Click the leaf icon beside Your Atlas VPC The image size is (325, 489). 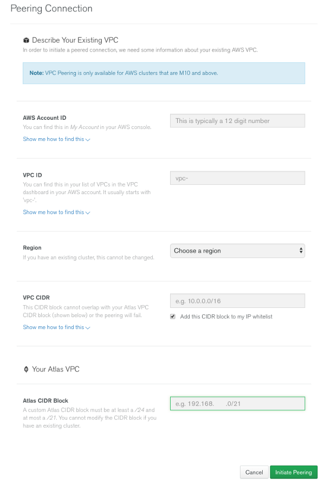26,369
